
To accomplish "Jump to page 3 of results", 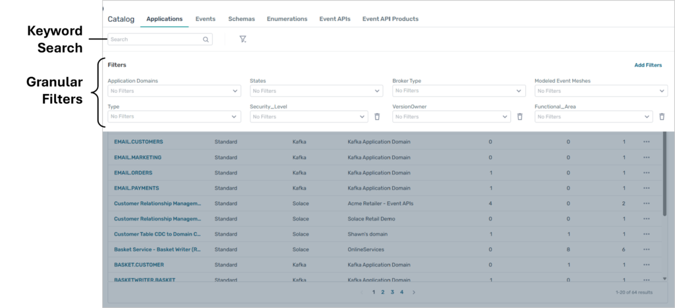I will coord(392,292).
